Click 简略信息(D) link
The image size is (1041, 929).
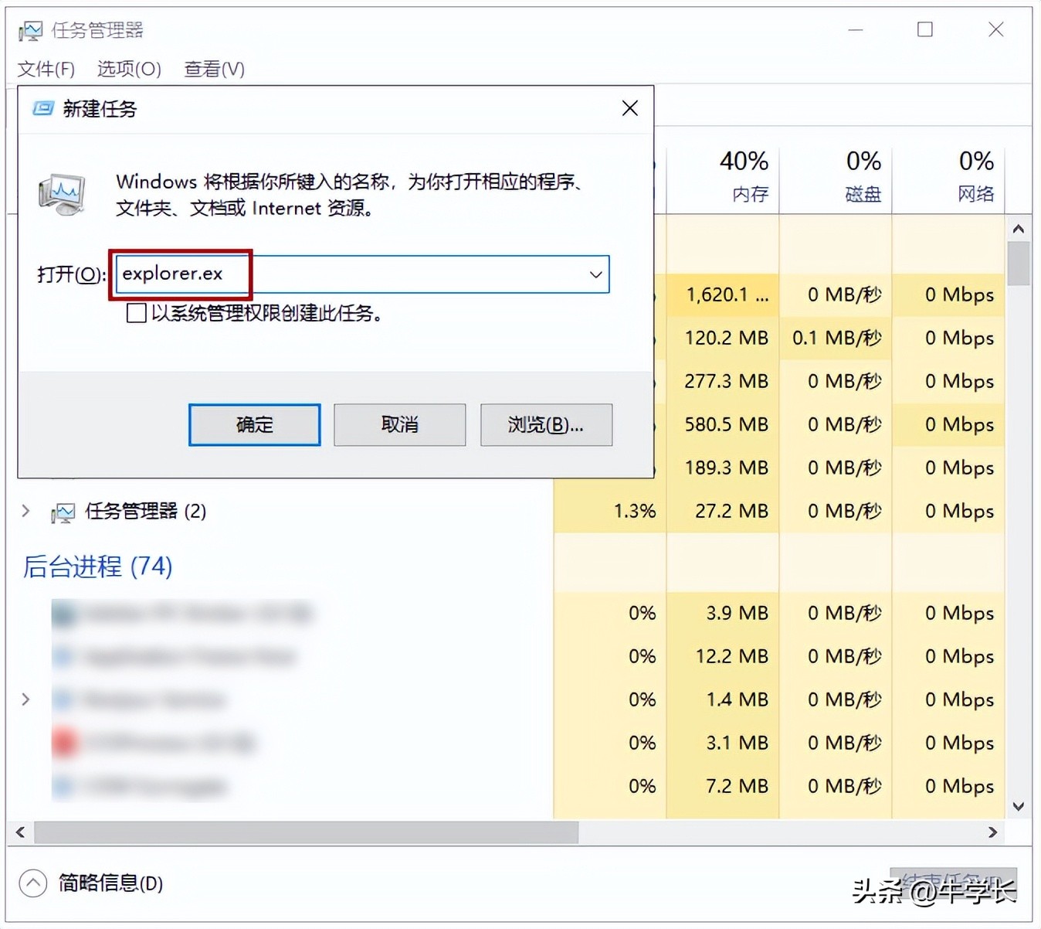(x=110, y=883)
